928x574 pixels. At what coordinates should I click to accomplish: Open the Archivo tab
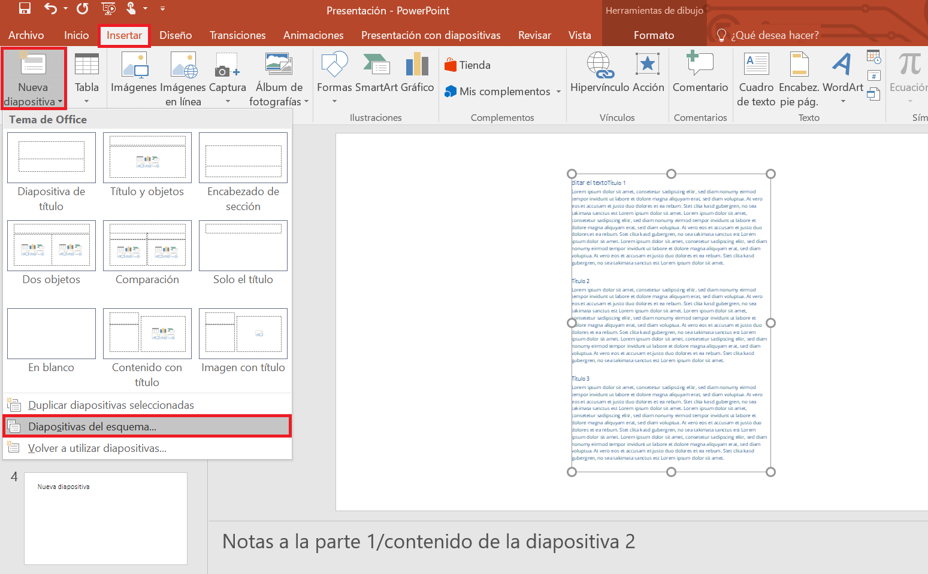26,35
